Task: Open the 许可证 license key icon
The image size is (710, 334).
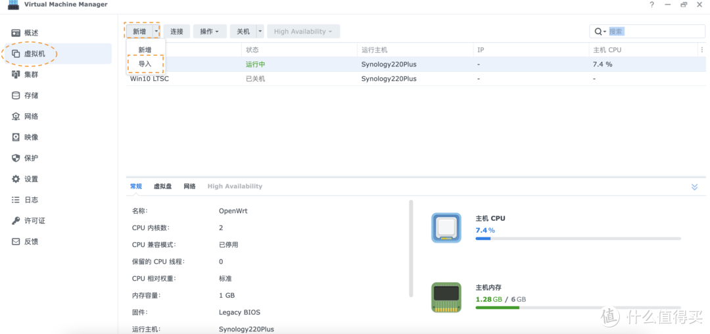Action: (x=16, y=221)
